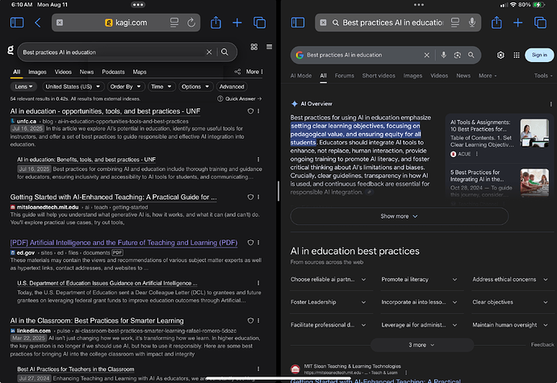Click the Kagi magnifier search icon
The width and height of the screenshot is (557, 383).
225,52
